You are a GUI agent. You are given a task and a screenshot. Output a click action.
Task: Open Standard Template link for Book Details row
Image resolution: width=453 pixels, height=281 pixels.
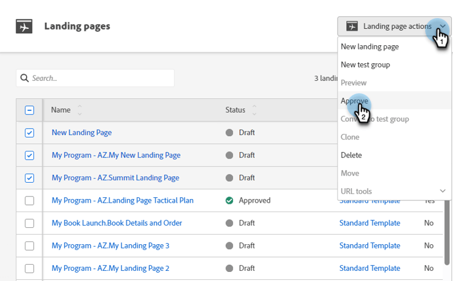[x=370, y=223]
